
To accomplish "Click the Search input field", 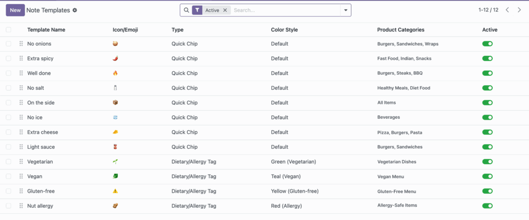I will point(286,10).
